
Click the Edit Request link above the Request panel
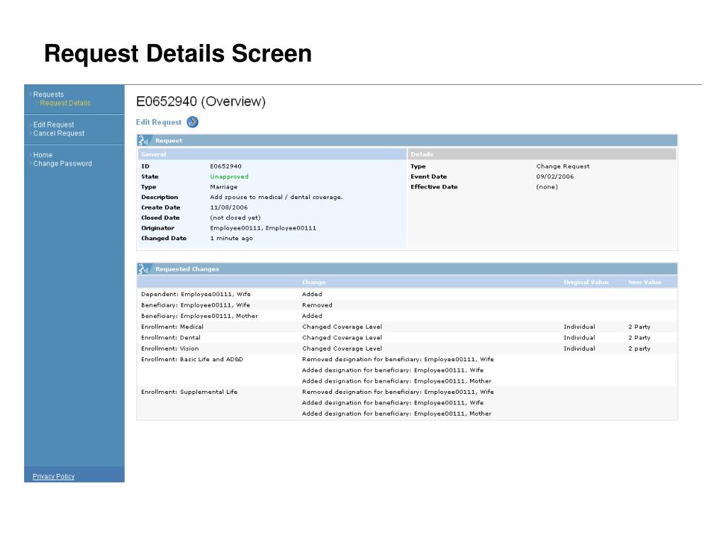pos(159,122)
